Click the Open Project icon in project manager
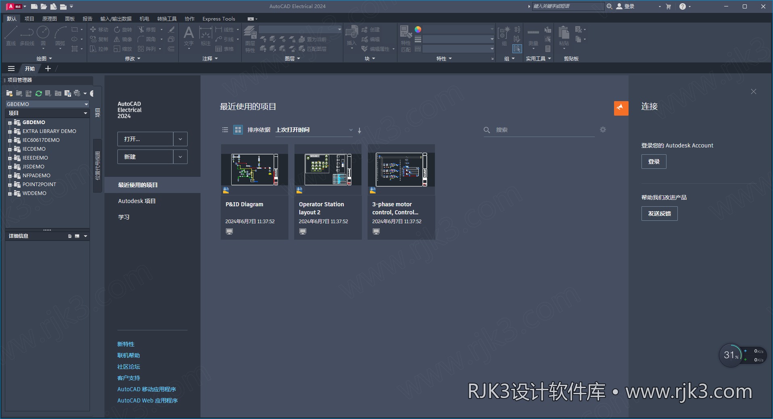Screen dimensions: 773x419 point(9,93)
